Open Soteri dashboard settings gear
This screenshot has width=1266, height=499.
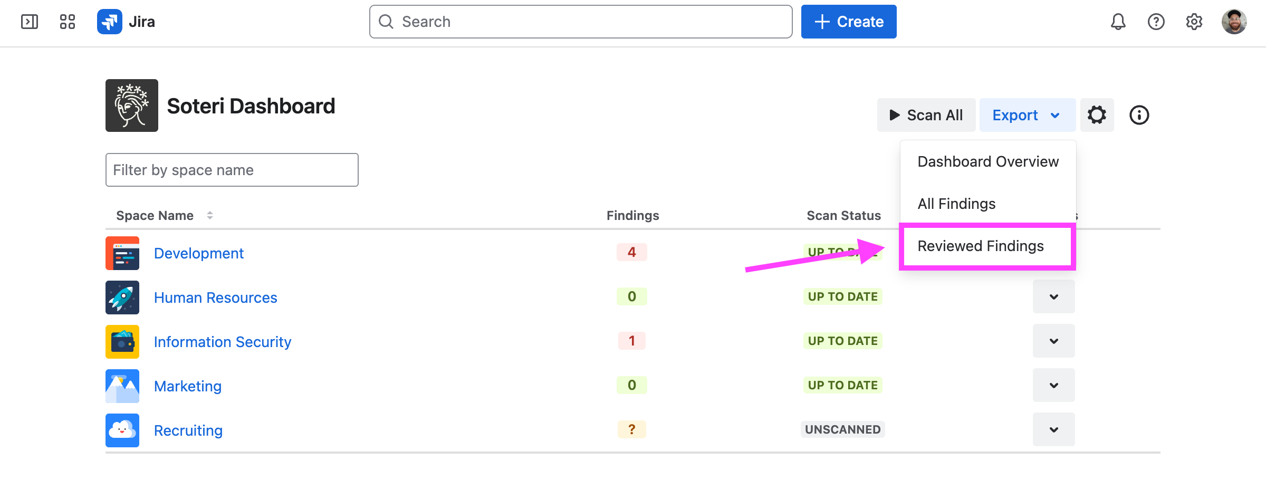pyautogui.click(x=1097, y=115)
